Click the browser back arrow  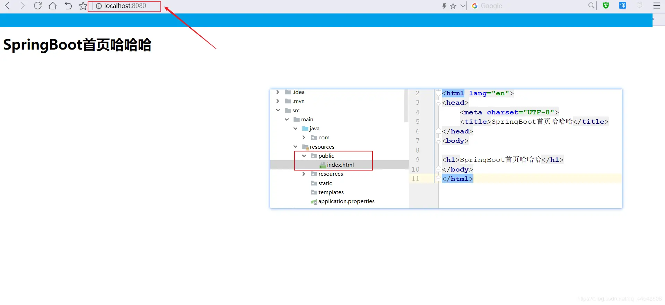(x=8, y=6)
